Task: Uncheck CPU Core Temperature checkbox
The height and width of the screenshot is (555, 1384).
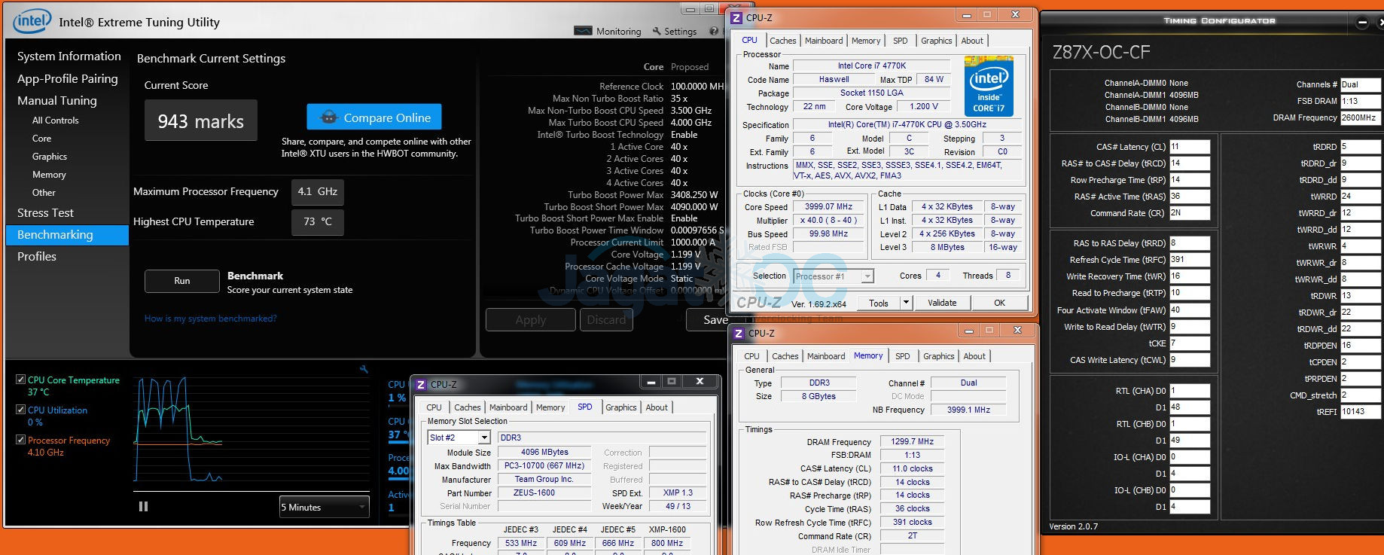Action: pyautogui.click(x=20, y=380)
